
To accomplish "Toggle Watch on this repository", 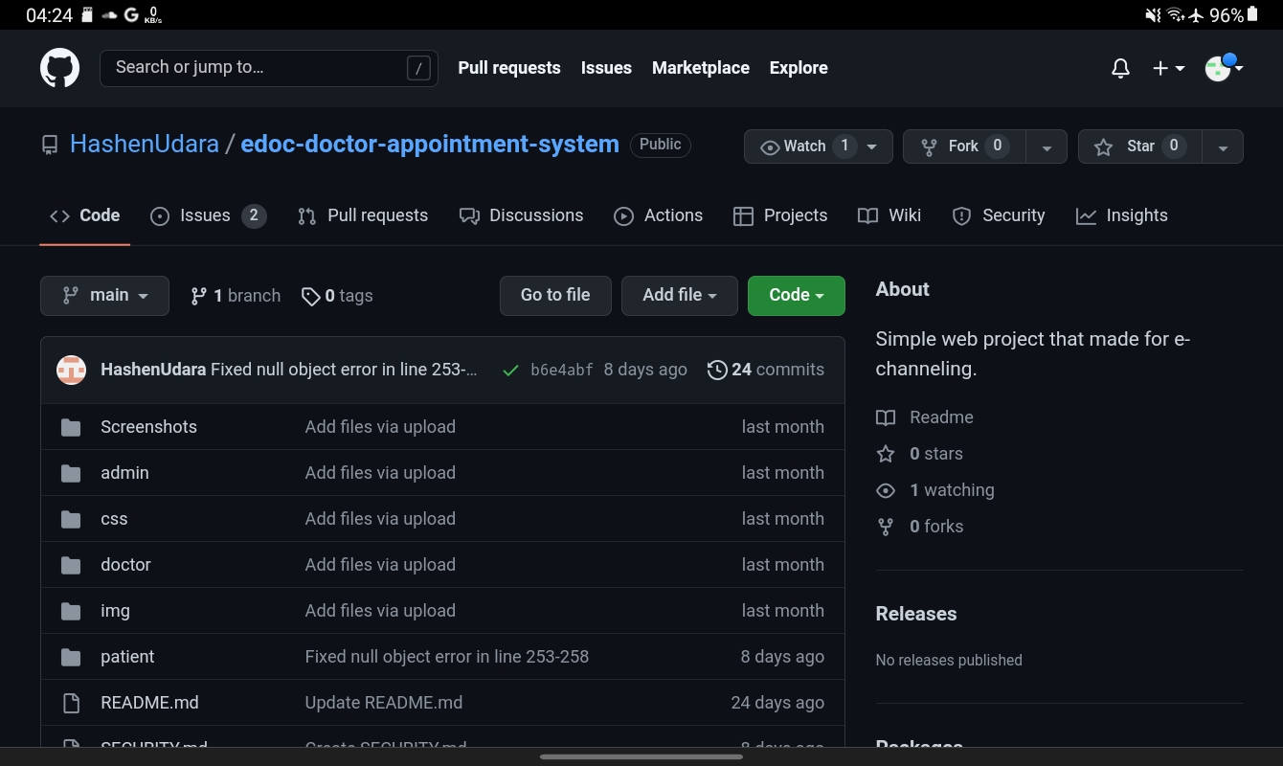I will click(819, 146).
